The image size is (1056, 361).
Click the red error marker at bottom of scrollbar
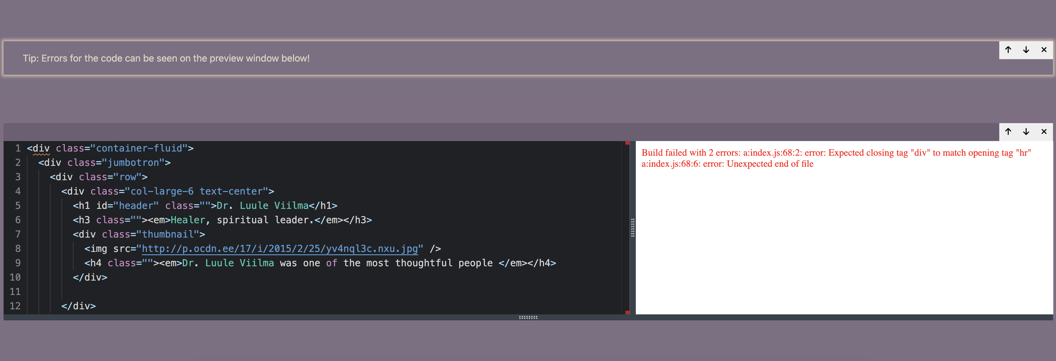click(x=627, y=312)
